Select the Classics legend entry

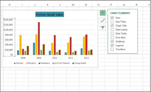(x=19, y=63)
